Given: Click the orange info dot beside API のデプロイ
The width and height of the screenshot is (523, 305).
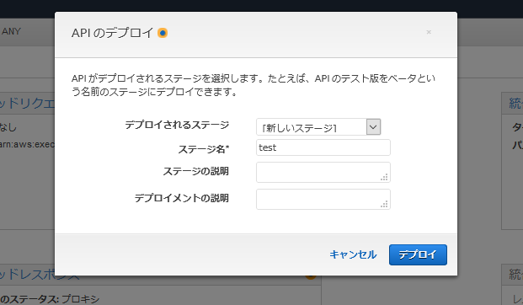Looking at the screenshot, I should click(x=163, y=33).
